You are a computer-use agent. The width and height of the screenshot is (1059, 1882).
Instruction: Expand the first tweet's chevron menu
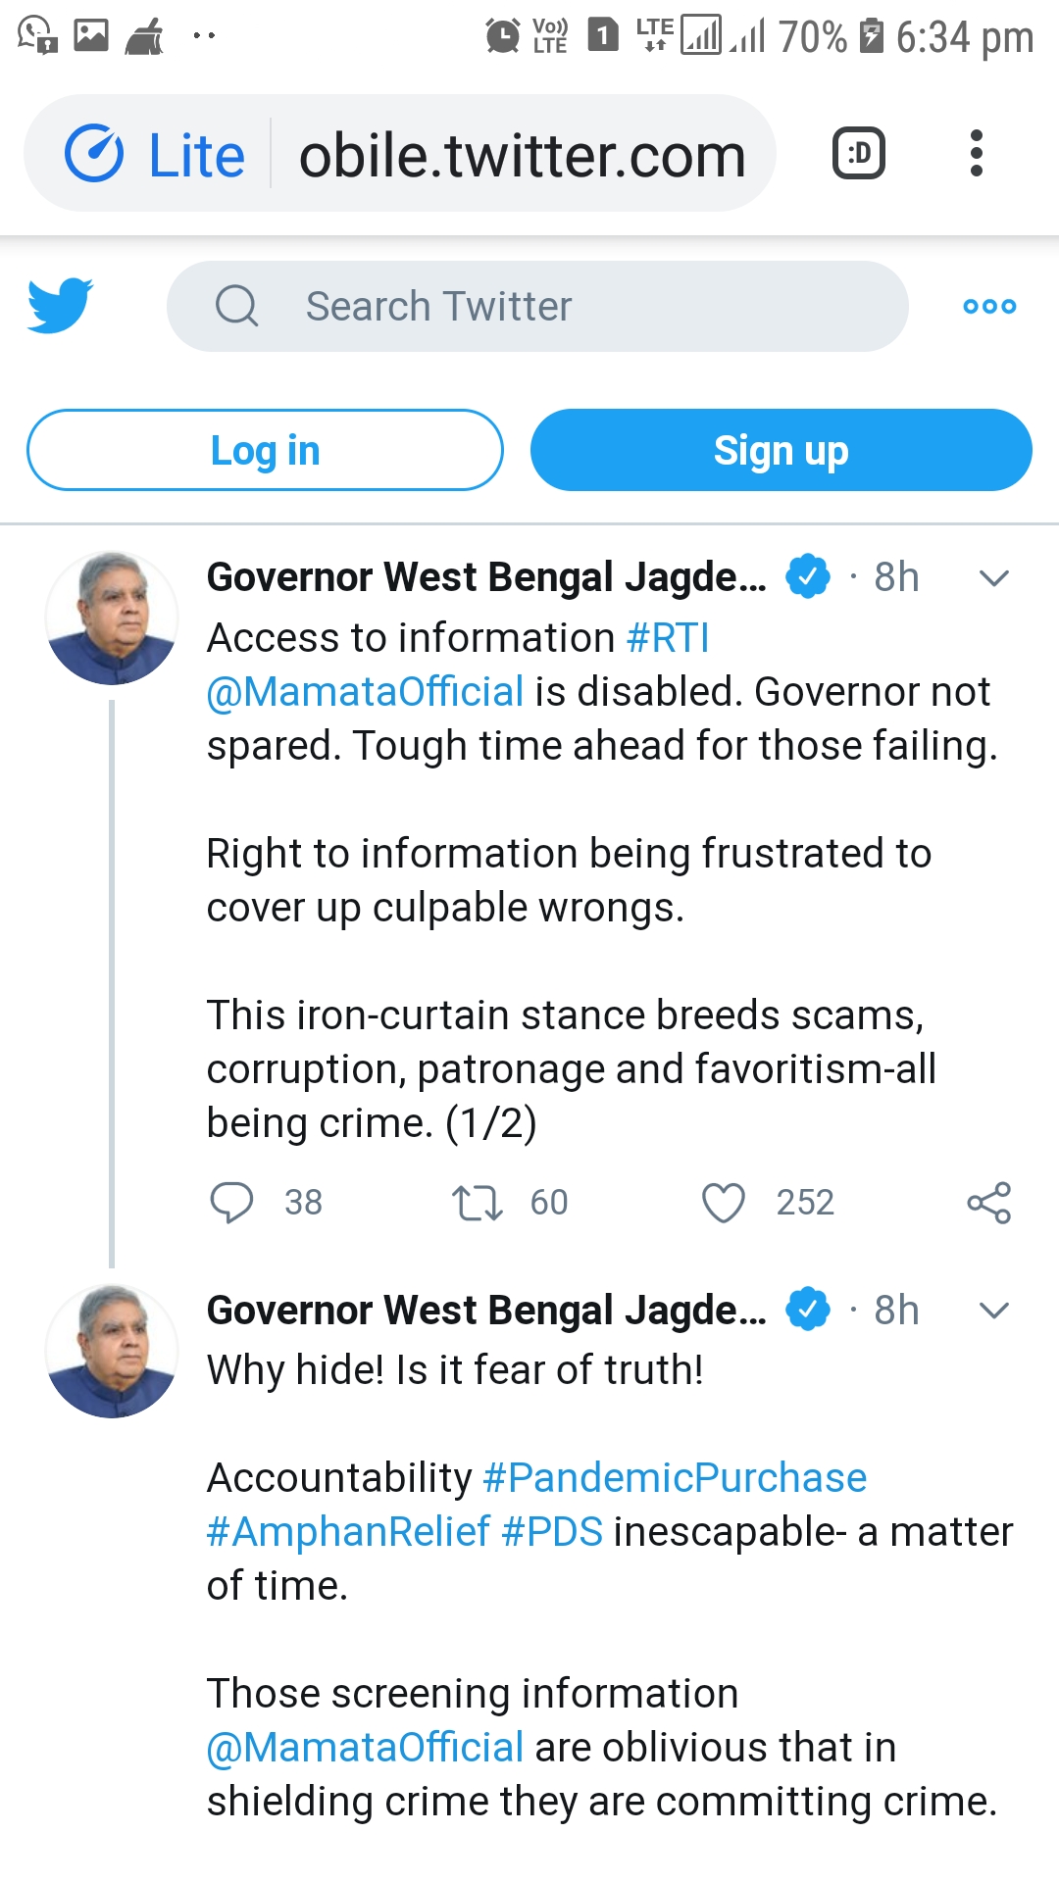994,578
